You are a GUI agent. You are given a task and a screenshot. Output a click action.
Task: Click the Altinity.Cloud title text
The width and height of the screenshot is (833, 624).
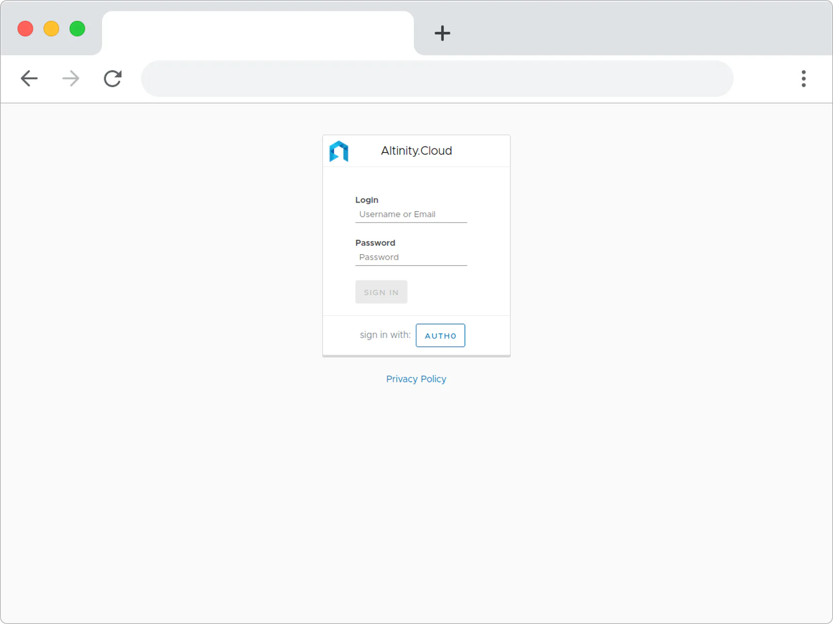[x=416, y=151]
